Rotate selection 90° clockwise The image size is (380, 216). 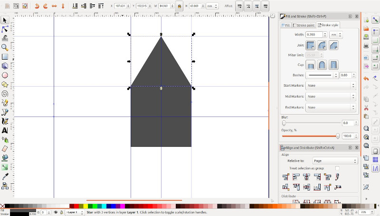coord(45,6)
